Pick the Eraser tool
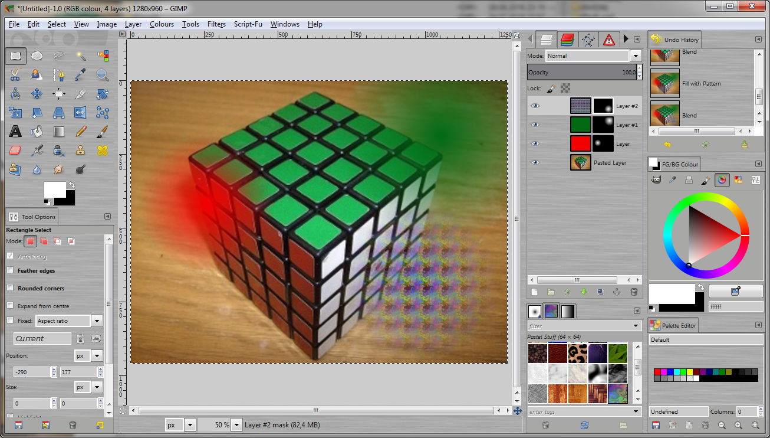 point(15,151)
